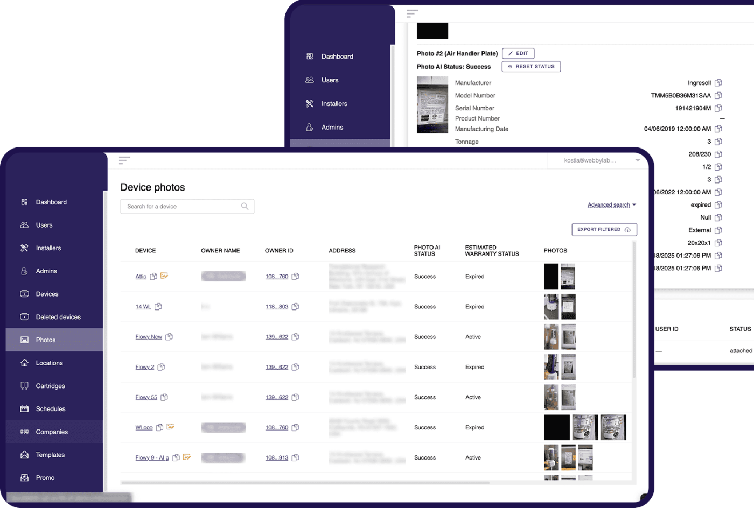Open Devices in the sidebar

tap(47, 294)
